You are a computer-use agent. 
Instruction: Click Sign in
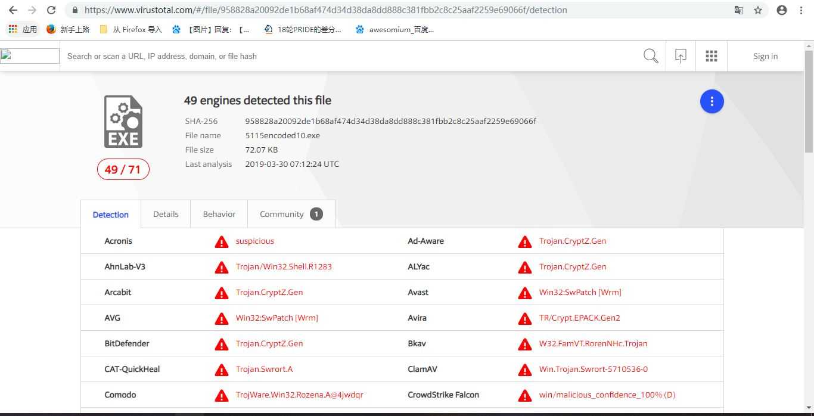pyautogui.click(x=765, y=56)
